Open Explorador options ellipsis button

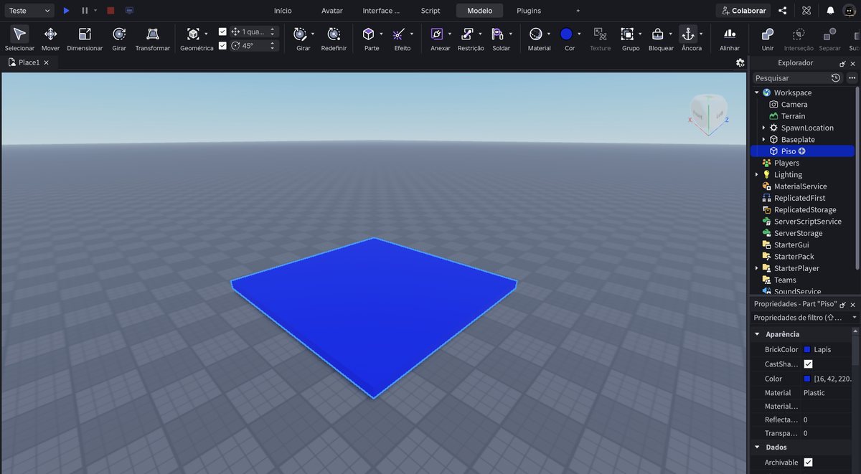click(x=852, y=77)
